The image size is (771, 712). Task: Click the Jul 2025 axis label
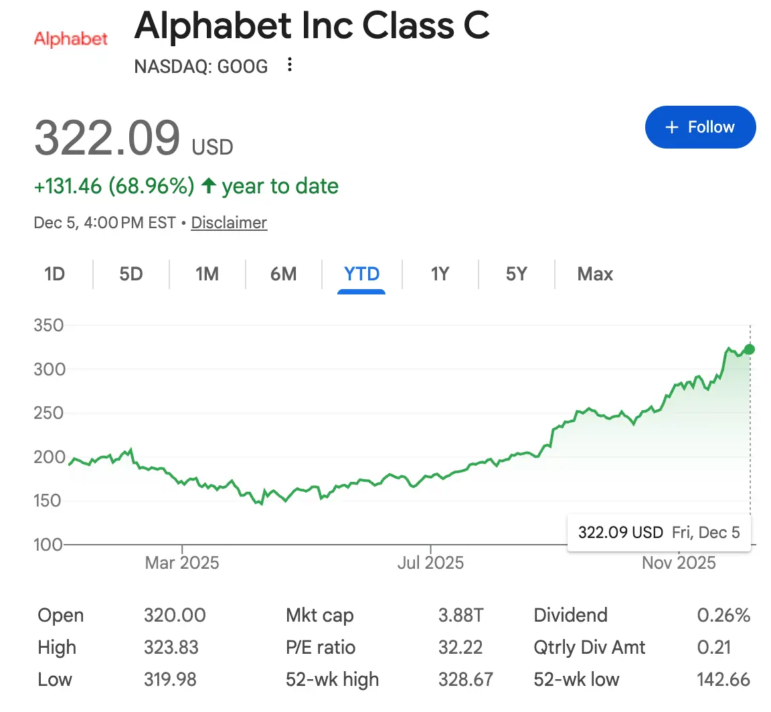pos(430,563)
